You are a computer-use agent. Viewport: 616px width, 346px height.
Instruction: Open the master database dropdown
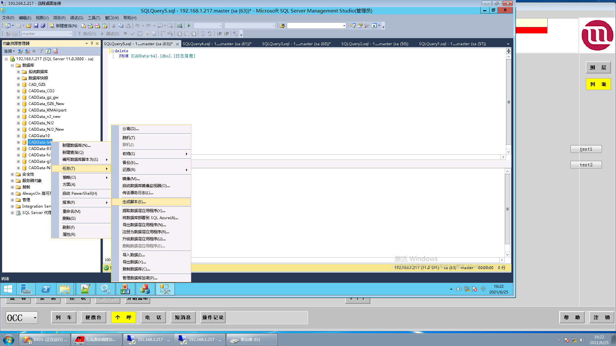pos(71,34)
